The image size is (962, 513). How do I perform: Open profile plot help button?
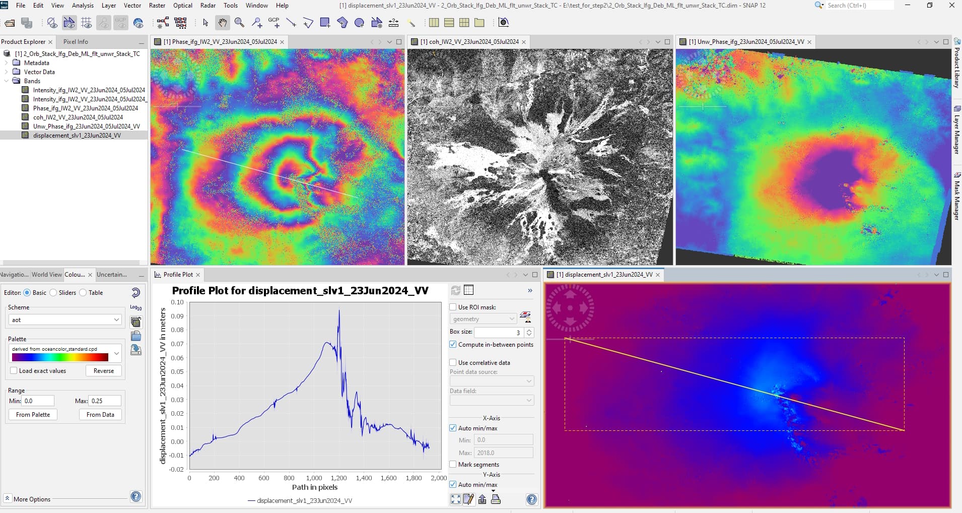[531, 499]
